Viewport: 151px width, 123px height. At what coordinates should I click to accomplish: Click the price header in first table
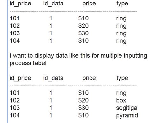[89, 4]
